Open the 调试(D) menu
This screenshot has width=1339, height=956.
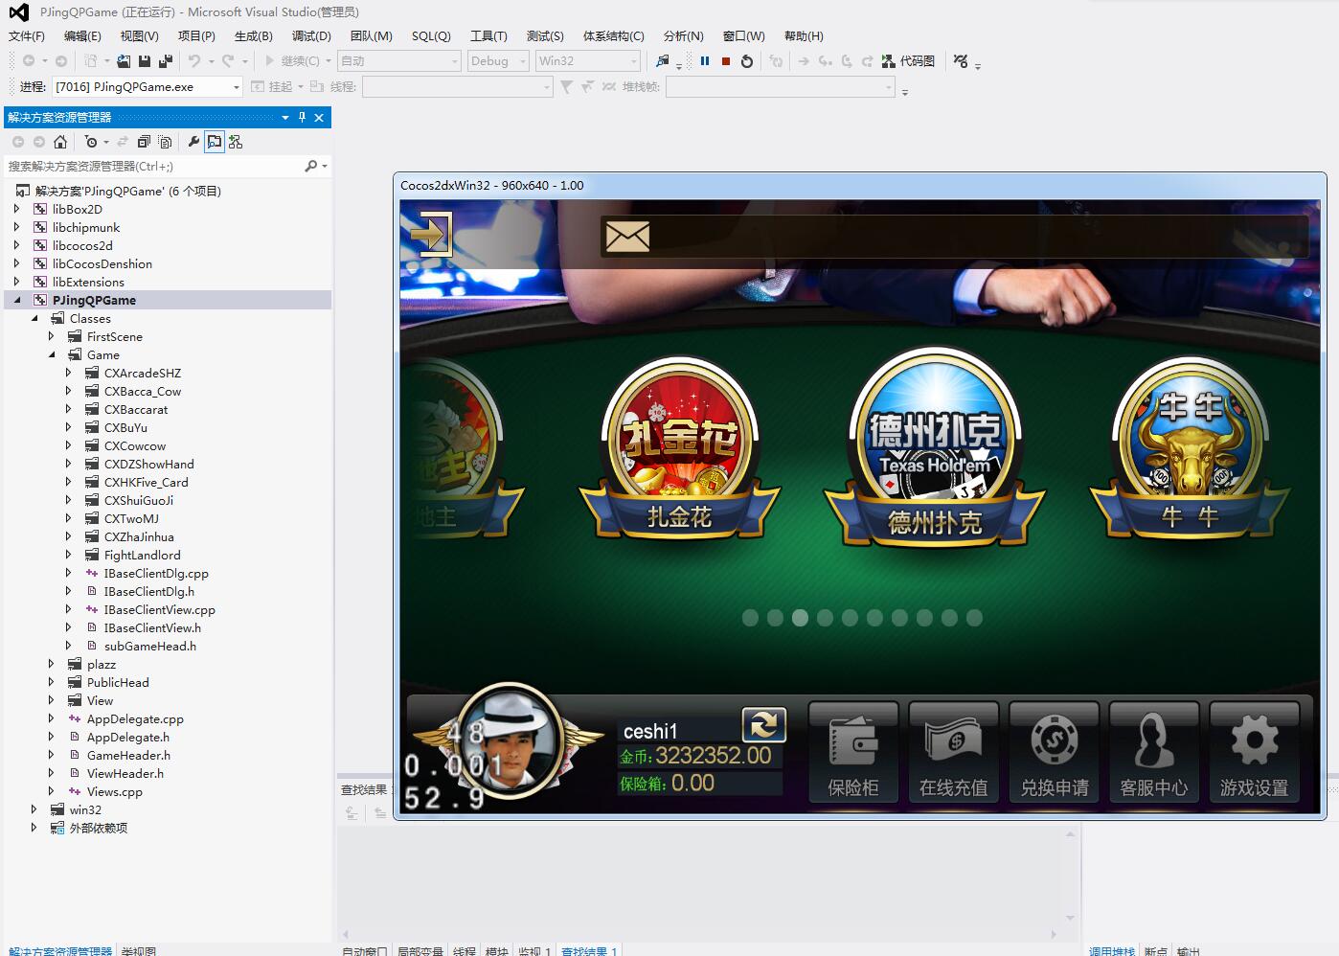311,36
